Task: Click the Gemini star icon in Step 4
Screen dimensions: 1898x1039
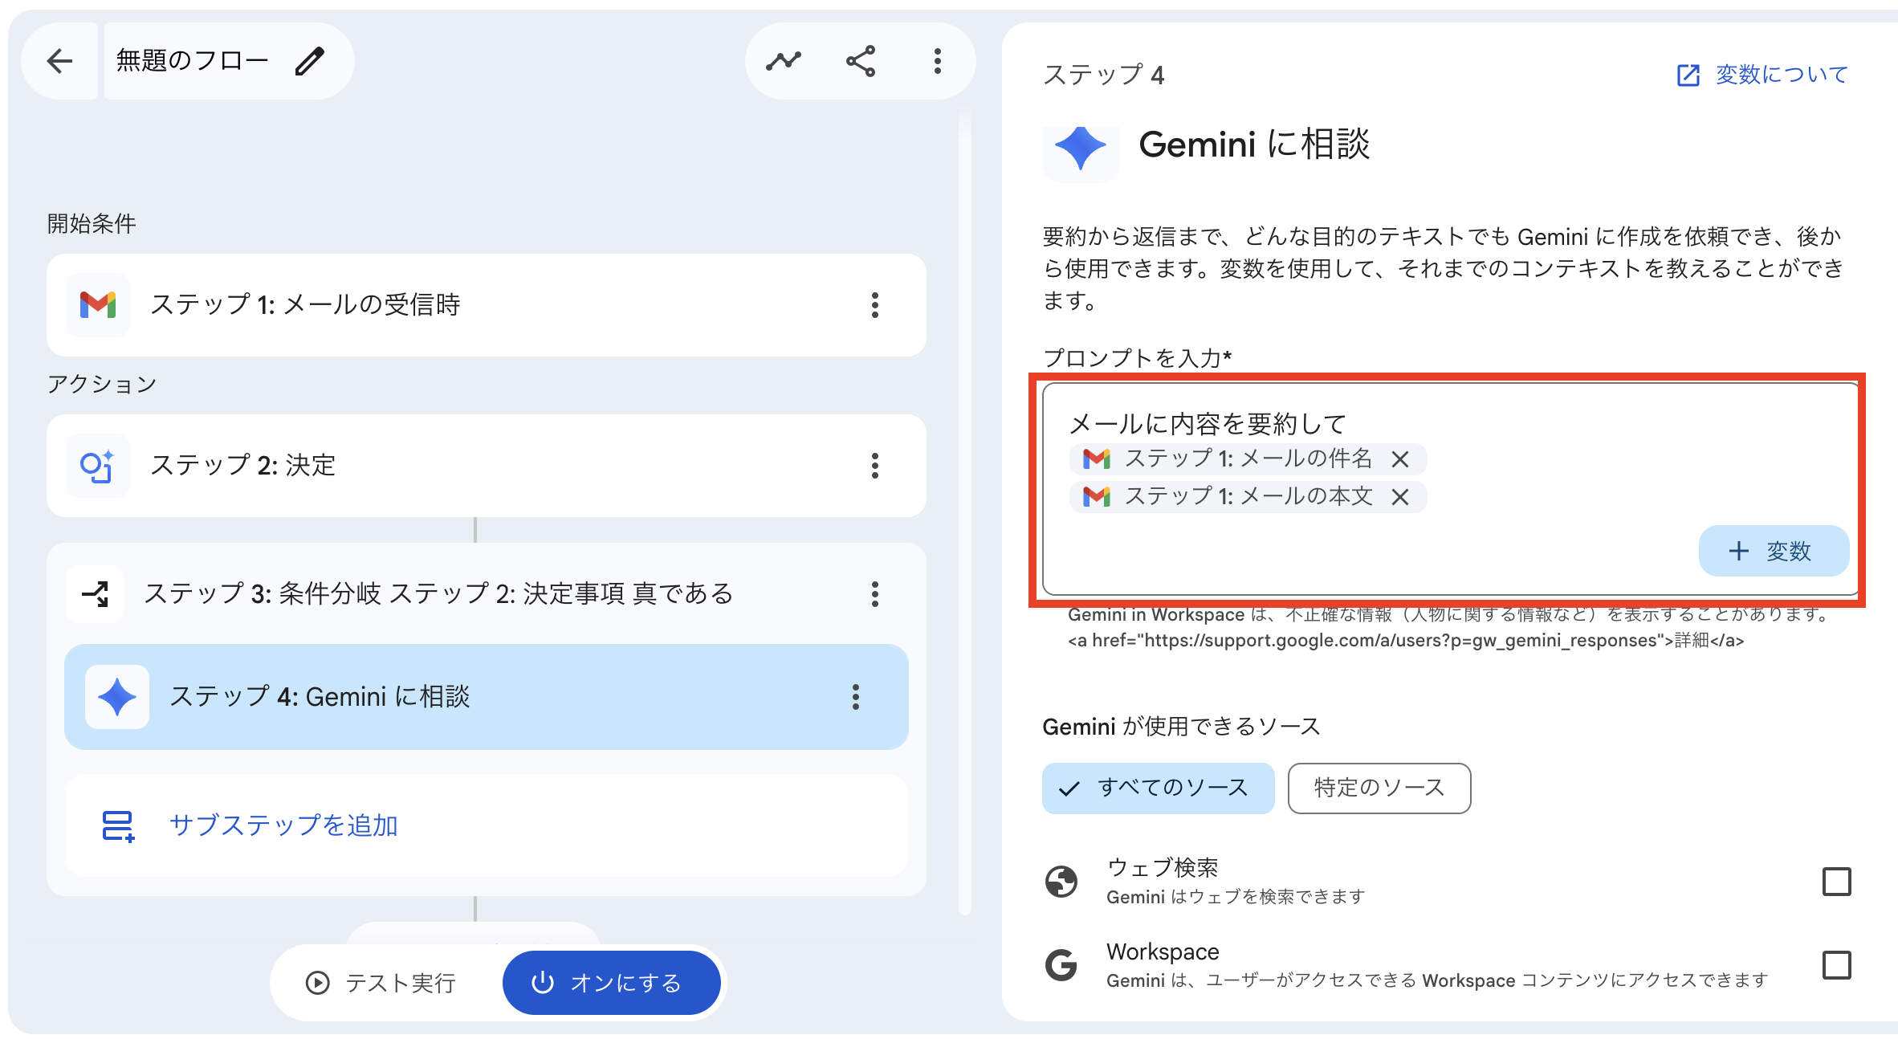Action: (x=117, y=697)
